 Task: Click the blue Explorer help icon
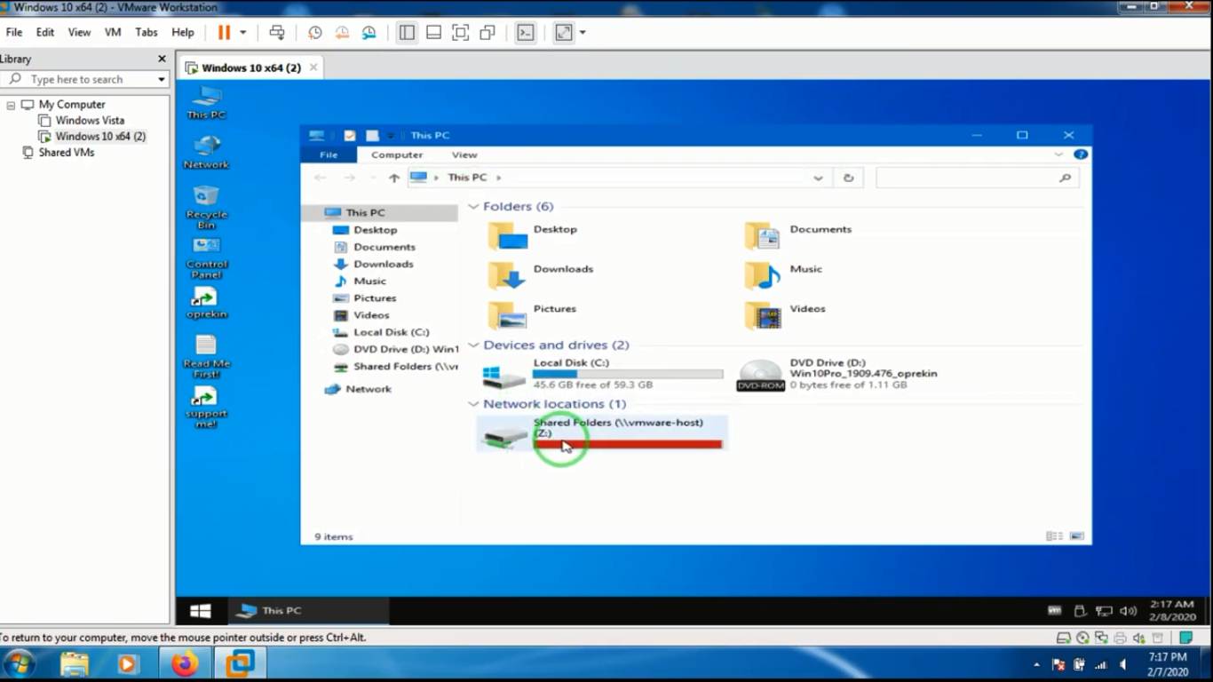pyautogui.click(x=1081, y=155)
